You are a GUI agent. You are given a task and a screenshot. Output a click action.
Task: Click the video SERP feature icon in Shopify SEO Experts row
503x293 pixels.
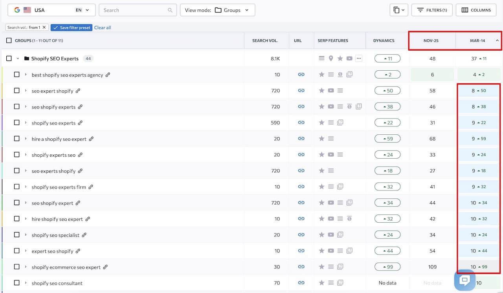point(349,59)
